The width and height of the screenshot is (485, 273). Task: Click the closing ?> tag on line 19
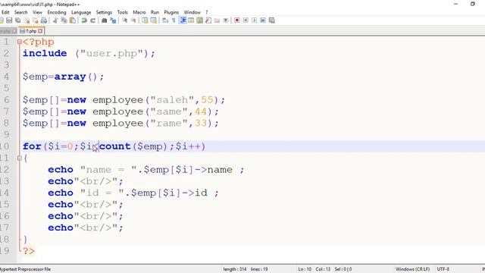tap(29, 251)
